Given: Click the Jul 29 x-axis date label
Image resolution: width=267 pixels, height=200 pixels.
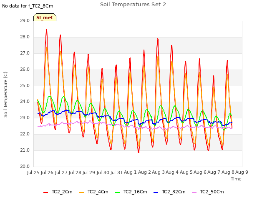Looking at the screenshot, I should click(89, 172).
